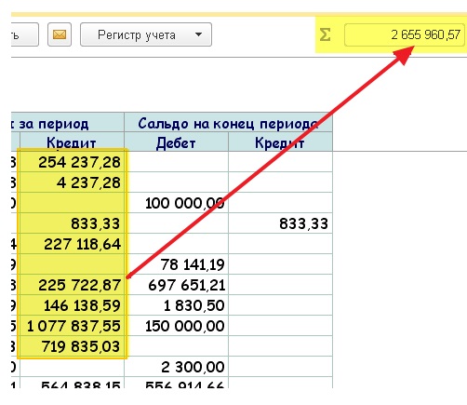Select the Сальдо на конец периода header

228,123
